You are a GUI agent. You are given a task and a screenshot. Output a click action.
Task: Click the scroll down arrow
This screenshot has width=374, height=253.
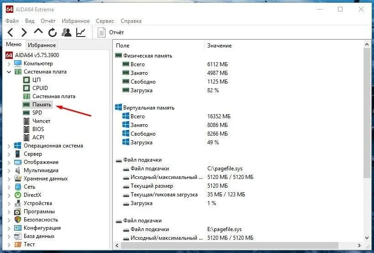[367, 237]
